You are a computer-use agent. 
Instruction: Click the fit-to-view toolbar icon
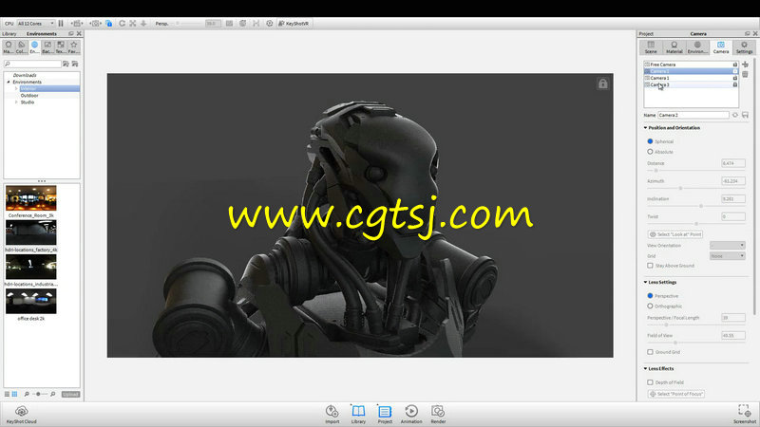132,23
